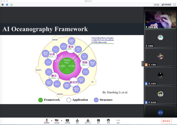Unmute the microphone in the toolbar

click(x=47, y=121)
